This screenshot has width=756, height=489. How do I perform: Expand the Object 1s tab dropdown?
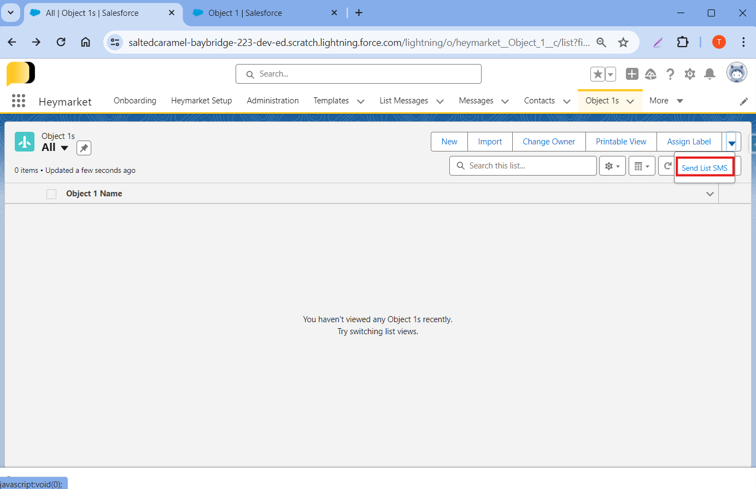click(630, 101)
